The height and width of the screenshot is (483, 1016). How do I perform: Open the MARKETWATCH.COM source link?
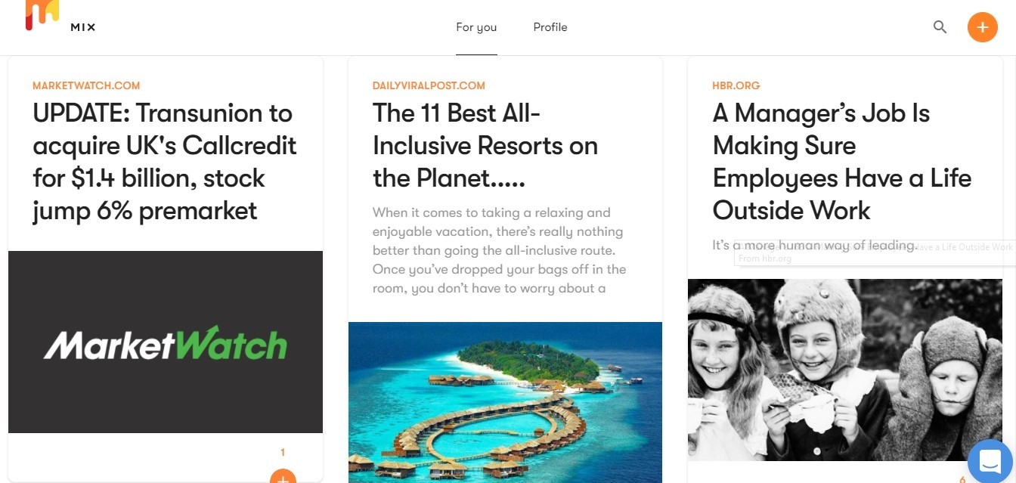[86, 85]
